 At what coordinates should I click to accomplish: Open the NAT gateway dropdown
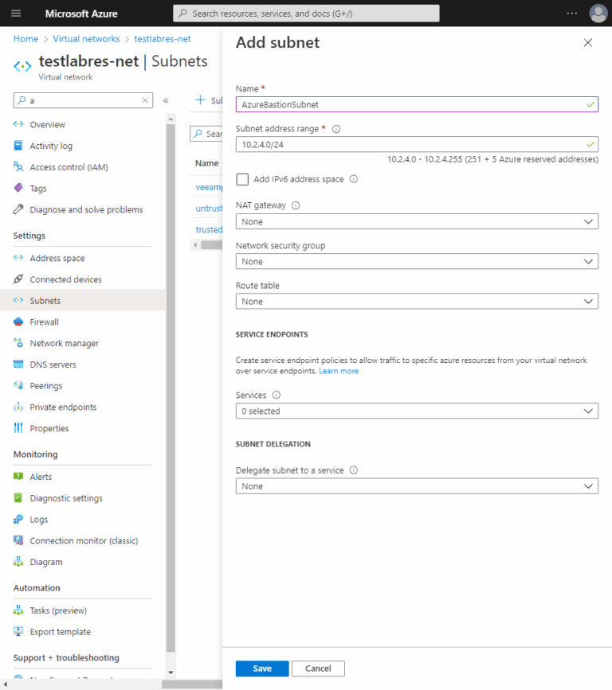tap(417, 221)
